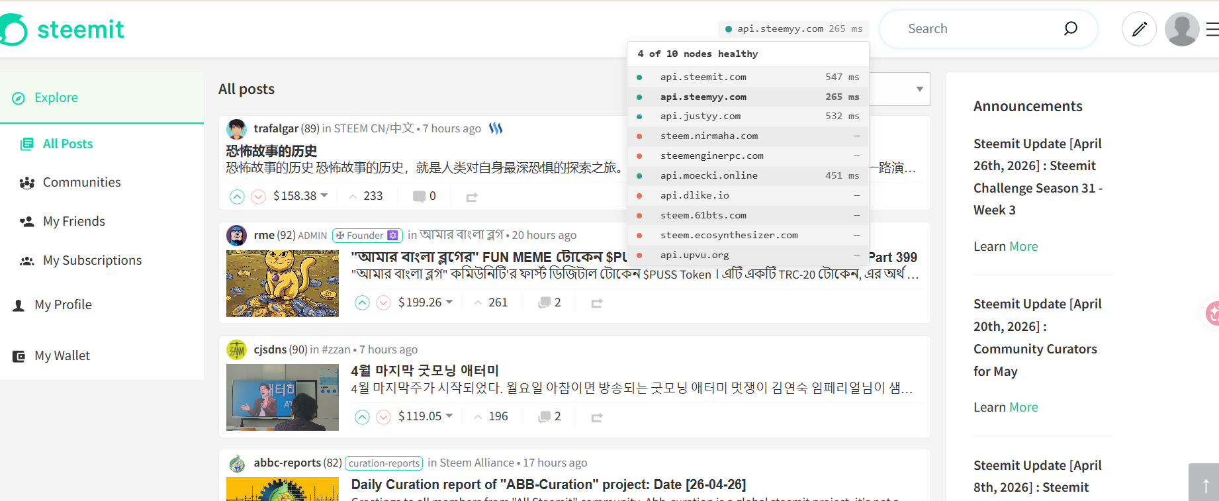The width and height of the screenshot is (1219, 501).
Task: Upvote the cjsdns post
Action: 362,417
